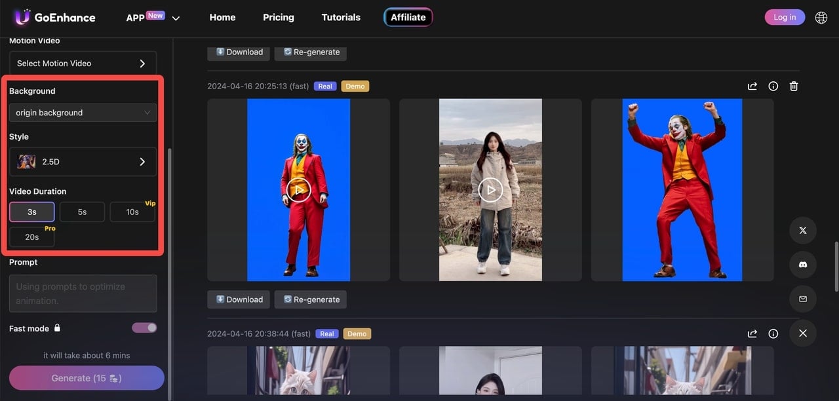Screen dimensions: 839x401
Task: Open the Home page
Action: (222, 18)
